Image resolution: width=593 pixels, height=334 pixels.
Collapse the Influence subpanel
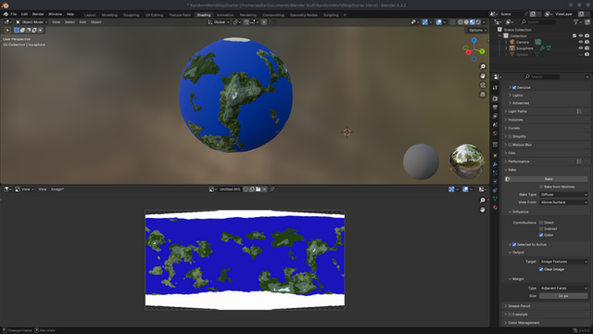coord(521,212)
